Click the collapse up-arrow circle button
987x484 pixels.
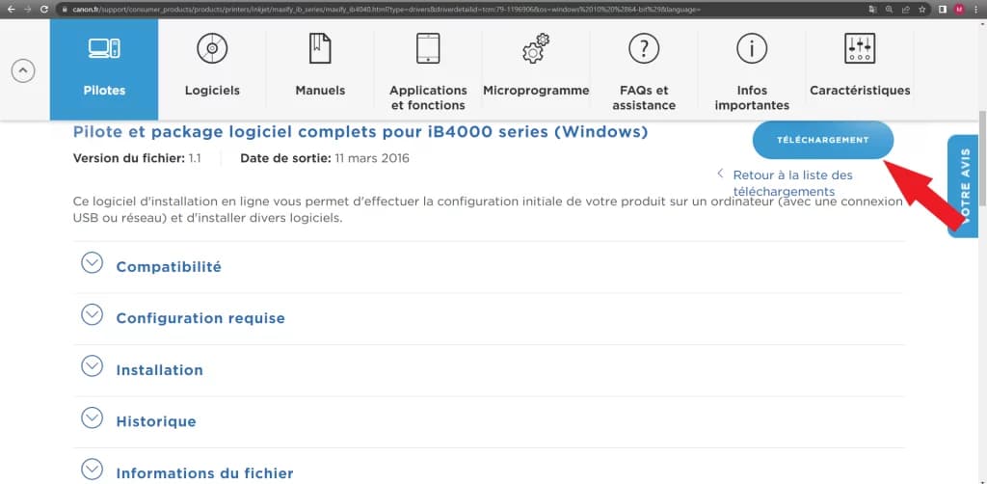(23, 70)
